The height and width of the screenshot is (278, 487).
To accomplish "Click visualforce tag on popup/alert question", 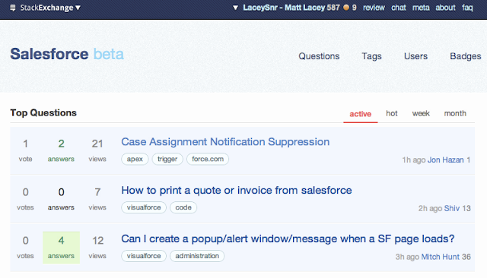I will 144,256.
